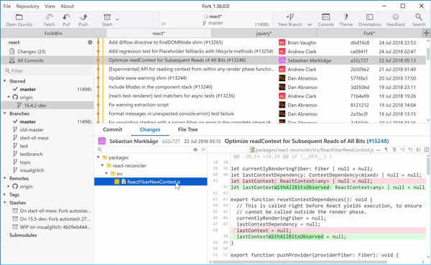Select the Changes tab in commit details
Image resolution: width=431 pixels, height=265 pixels.
150,129
